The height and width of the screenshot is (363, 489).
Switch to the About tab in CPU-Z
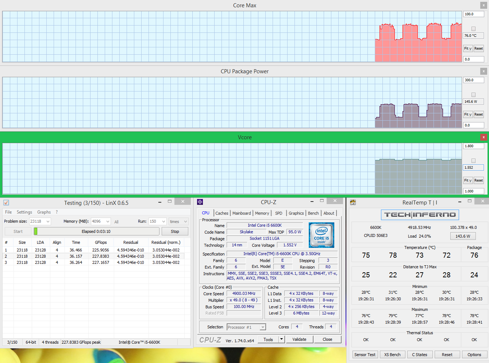coord(329,213)
